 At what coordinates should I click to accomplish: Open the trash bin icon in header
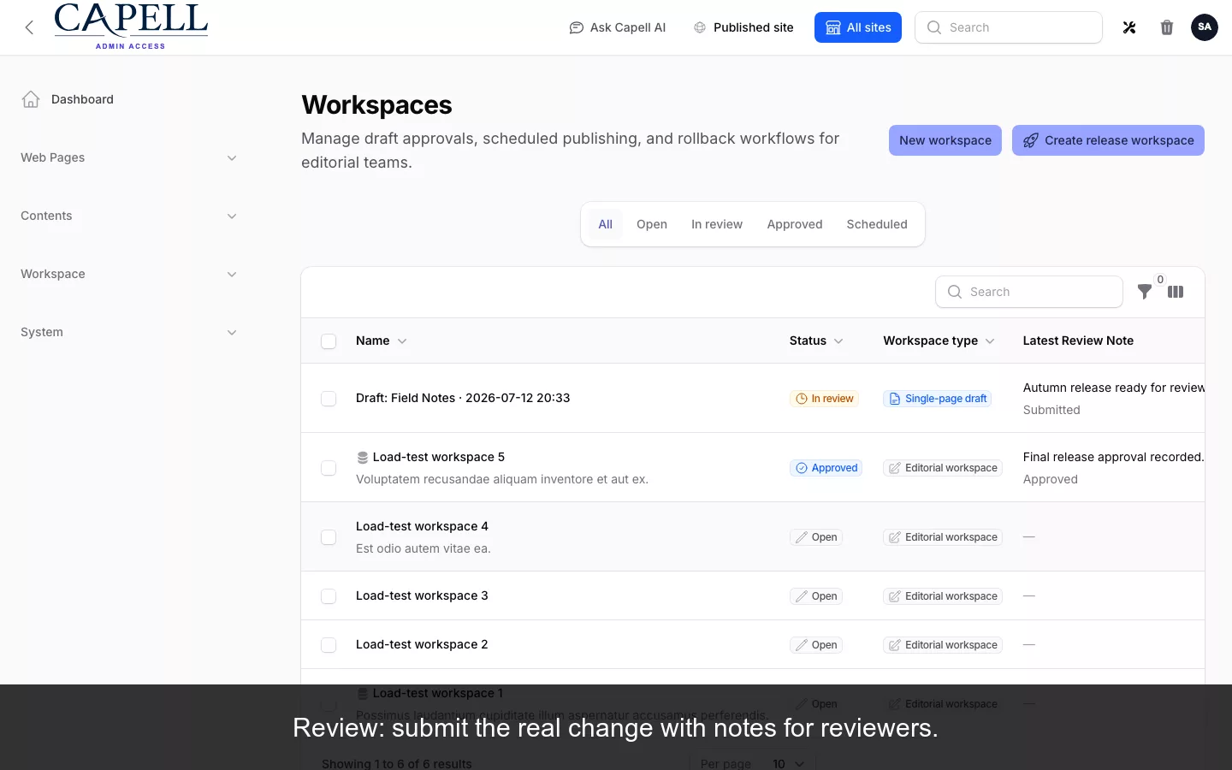(1167, 27)
